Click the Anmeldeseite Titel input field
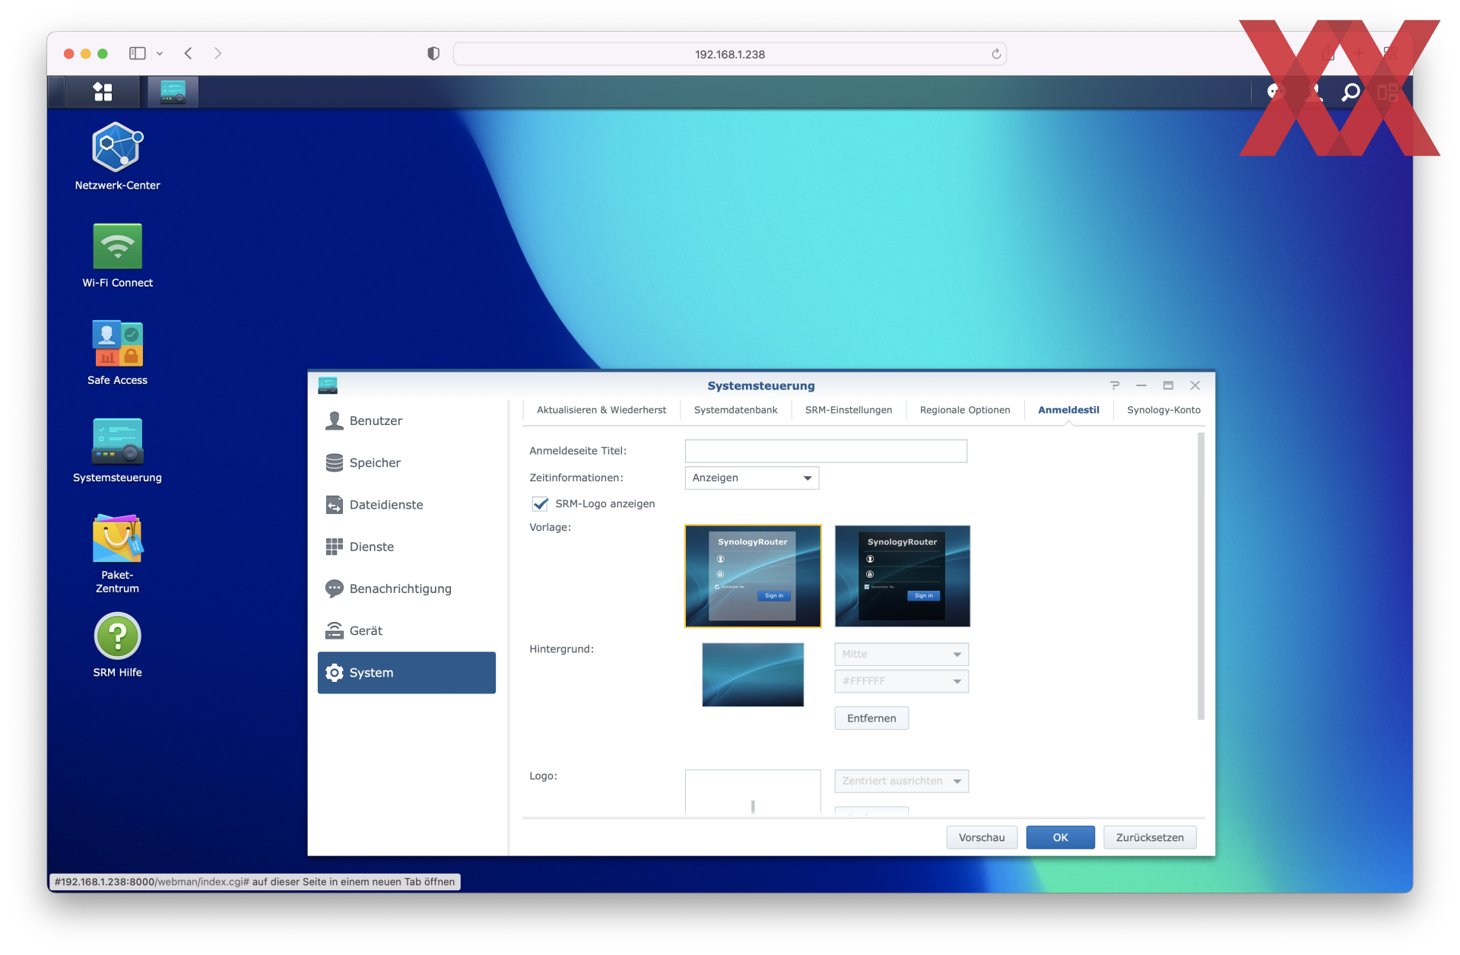 pos(826,451)
